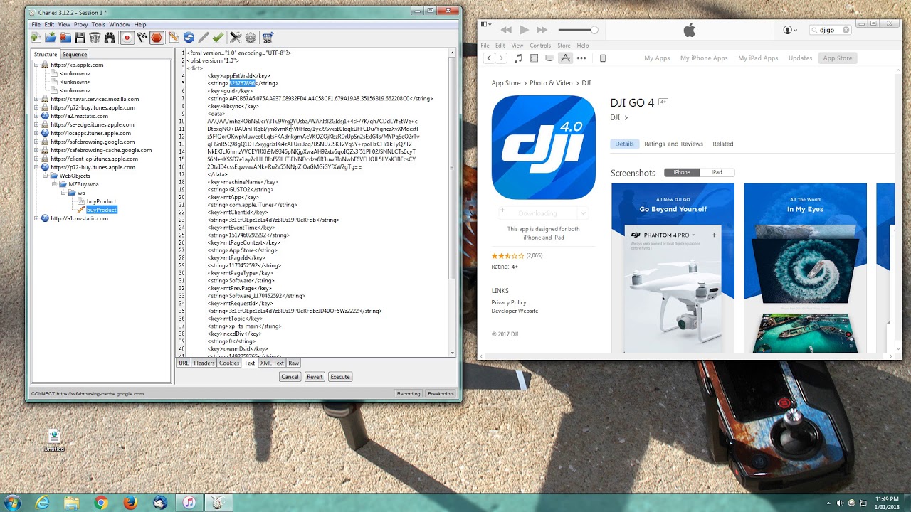Open iTunes account dropdown icon
This screenshot has width=911, height=512.
pyautogui.click(x=790, y=30)
